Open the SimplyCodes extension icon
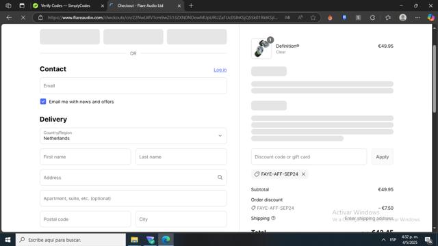This screenshot has height=246, width=438. [x=358, y=18]
